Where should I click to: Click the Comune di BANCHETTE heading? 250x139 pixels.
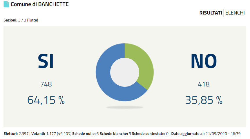click(40, 5)
